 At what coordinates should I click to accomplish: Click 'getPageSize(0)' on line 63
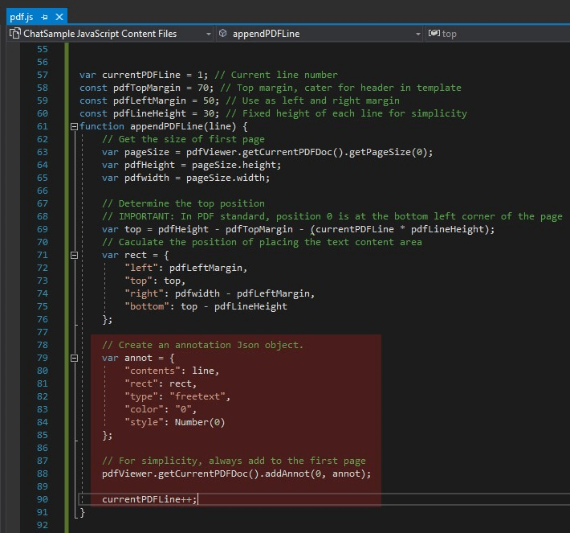[388, 152]
